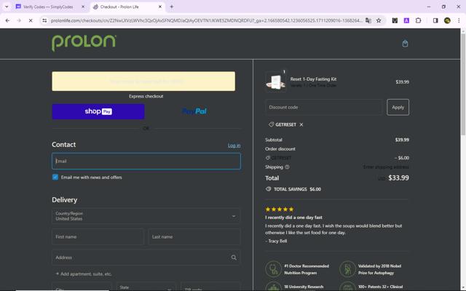Bookmark this page with the star icon
Image resolution: width=466 pixels, height=291 pixels.
[379, 20]
